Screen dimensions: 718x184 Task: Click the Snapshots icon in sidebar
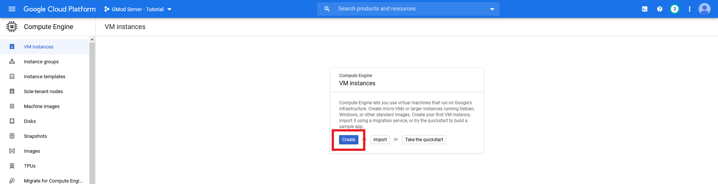tap(12, 136)
